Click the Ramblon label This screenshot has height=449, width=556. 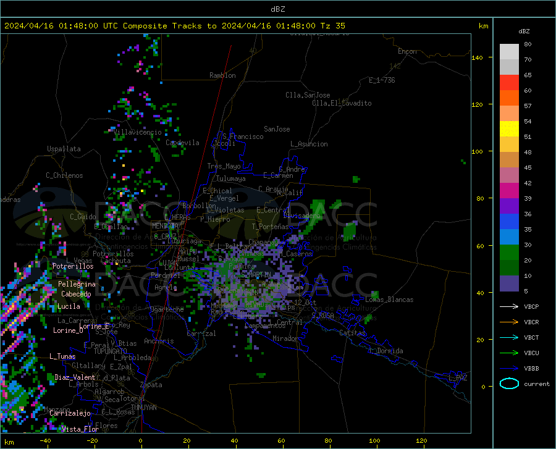click(x=222, y=75)
